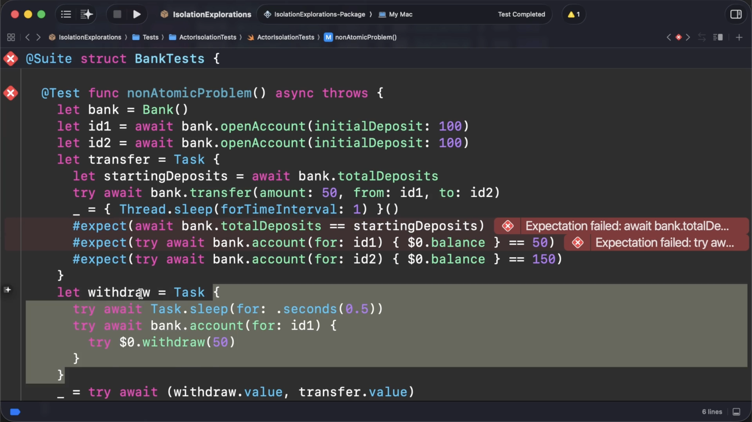Expand the 'Expectation failed: await bank.totalDe...' error

pyautogui.click(x=626, y=226)
